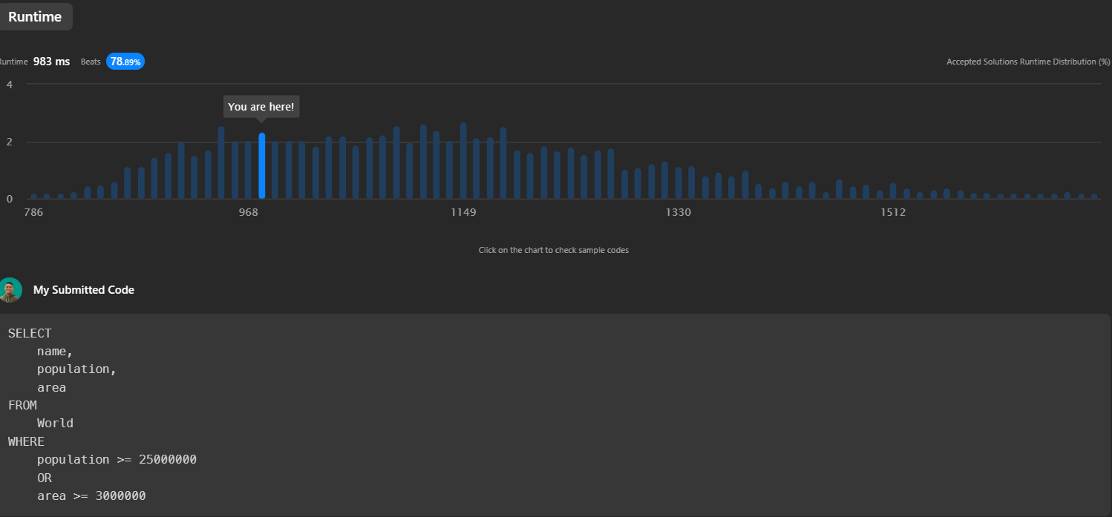Click the 1512 x-axis label
This screenshot has width=1112, height=517.
pyautogui.click(x=893, y=213)
